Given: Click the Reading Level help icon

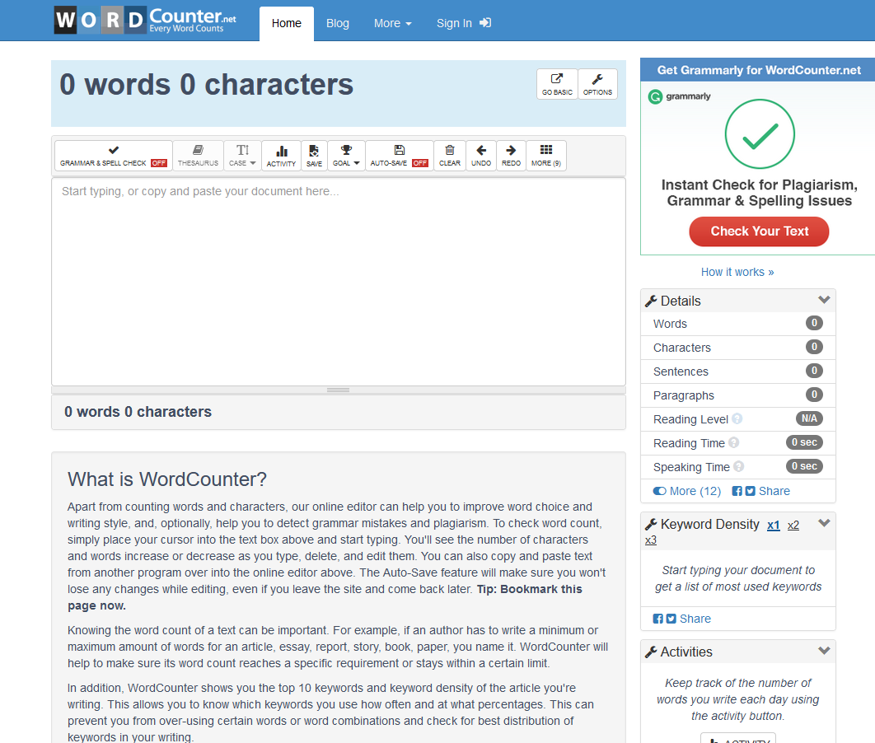Looking at the screenshot, I should (x=737, y=418).
